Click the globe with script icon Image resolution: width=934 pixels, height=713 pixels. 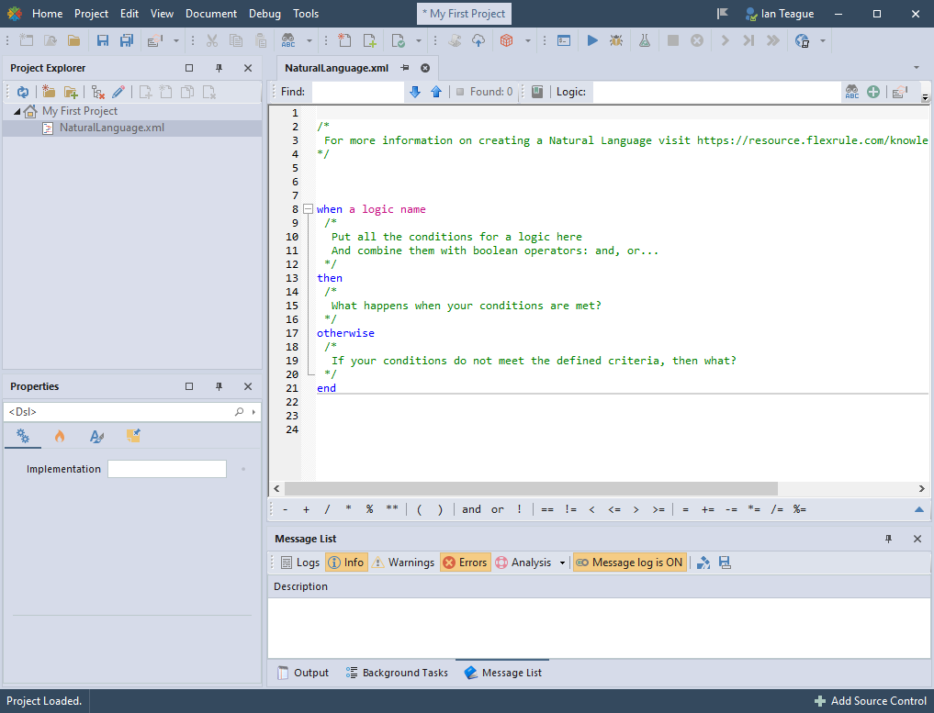[x=802, y=40]
